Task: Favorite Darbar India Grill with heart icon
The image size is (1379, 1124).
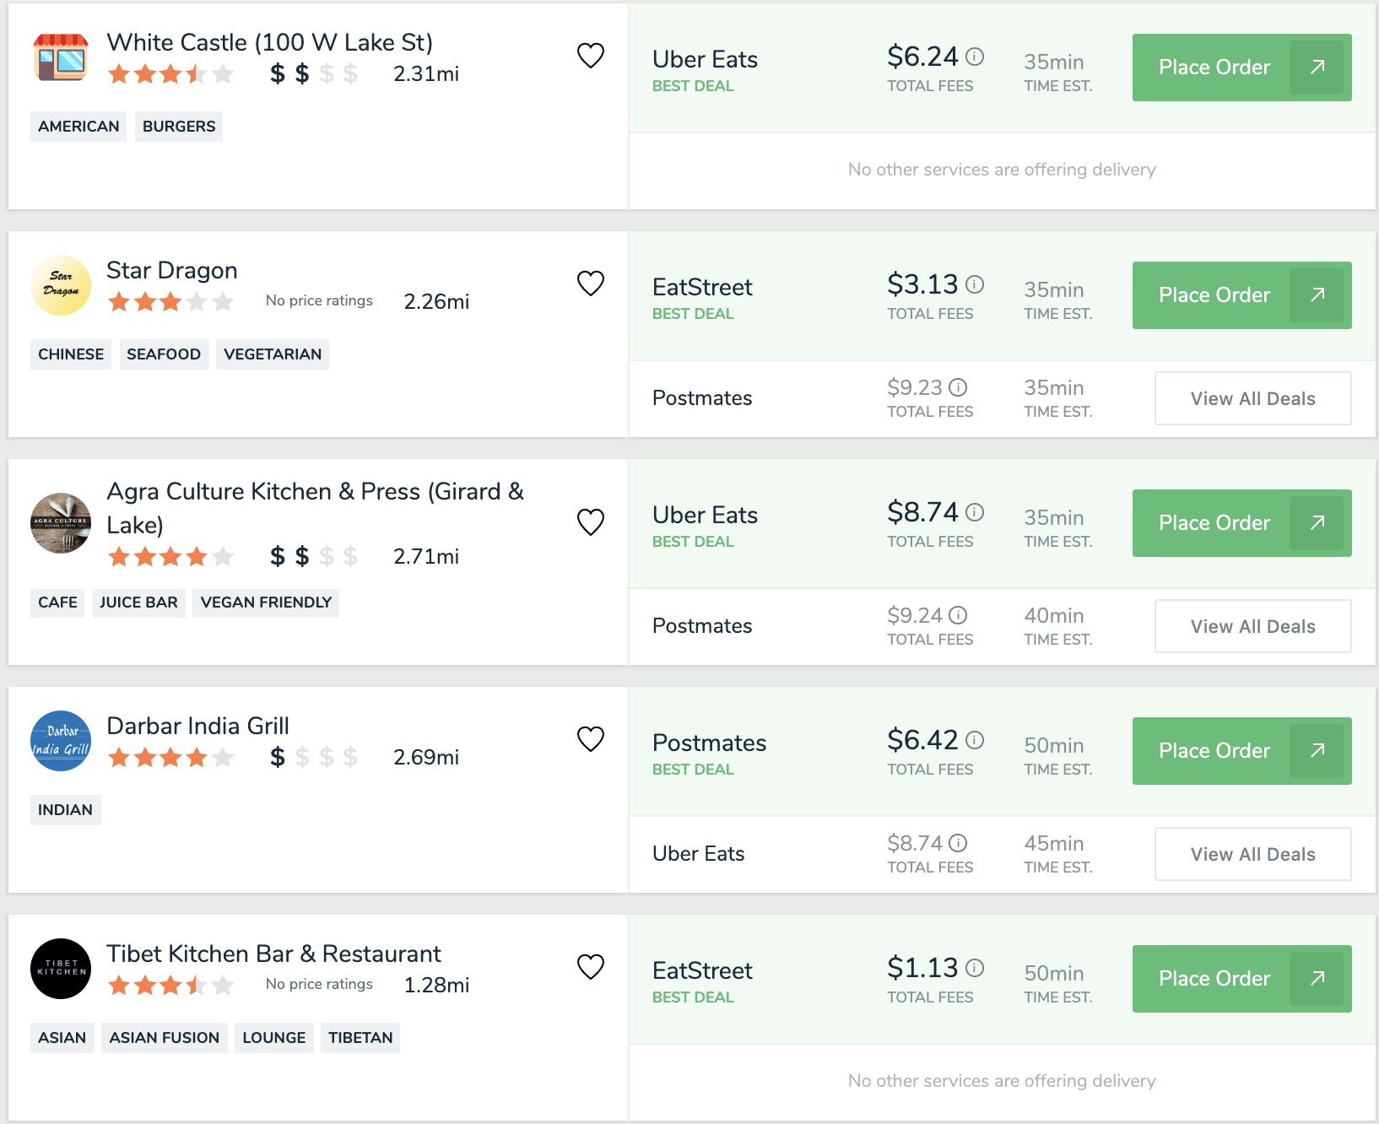Action: pos(591,739)
